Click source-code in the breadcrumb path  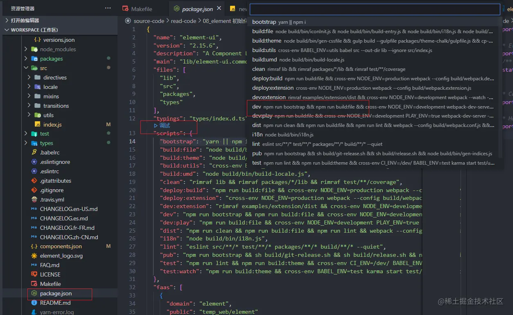coord(149,21)
